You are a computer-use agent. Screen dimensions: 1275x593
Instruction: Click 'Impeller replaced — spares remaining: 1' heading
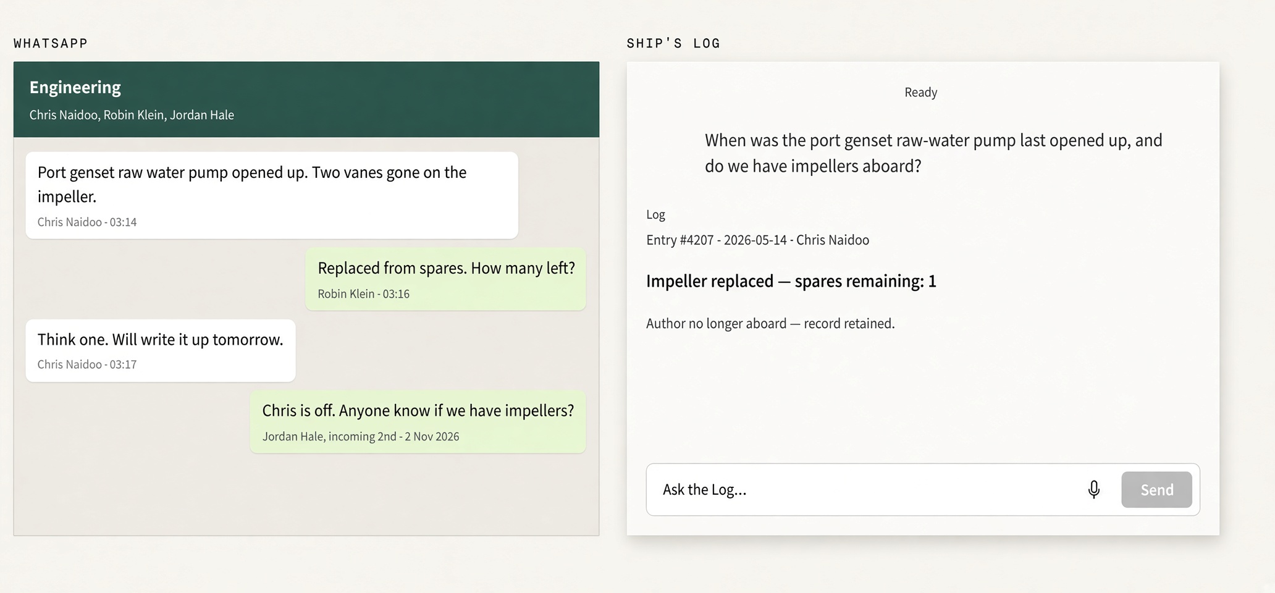[x=791, y=282]
